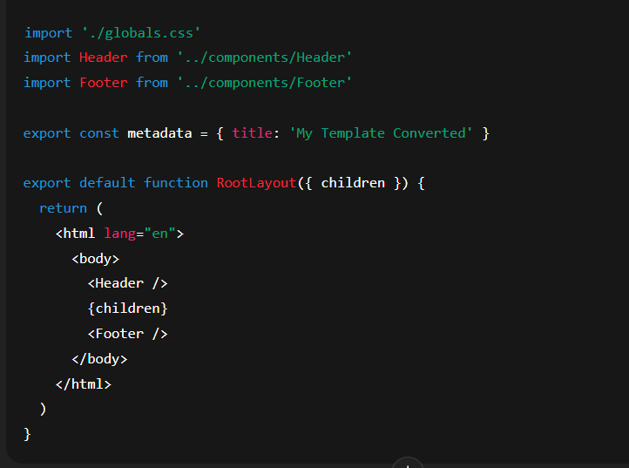Select the 'metadata' variable name
Screen dimensions: 629x468
159,133
